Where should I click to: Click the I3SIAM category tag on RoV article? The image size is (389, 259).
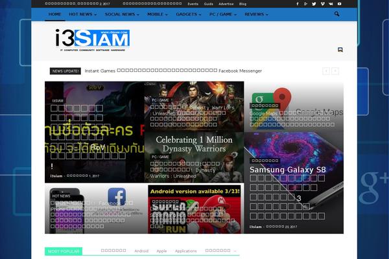click(58, 100)
